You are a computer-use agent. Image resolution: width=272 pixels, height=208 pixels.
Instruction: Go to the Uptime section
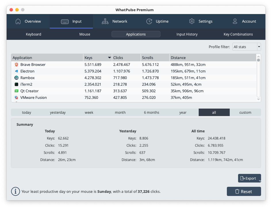coord(157,21)
